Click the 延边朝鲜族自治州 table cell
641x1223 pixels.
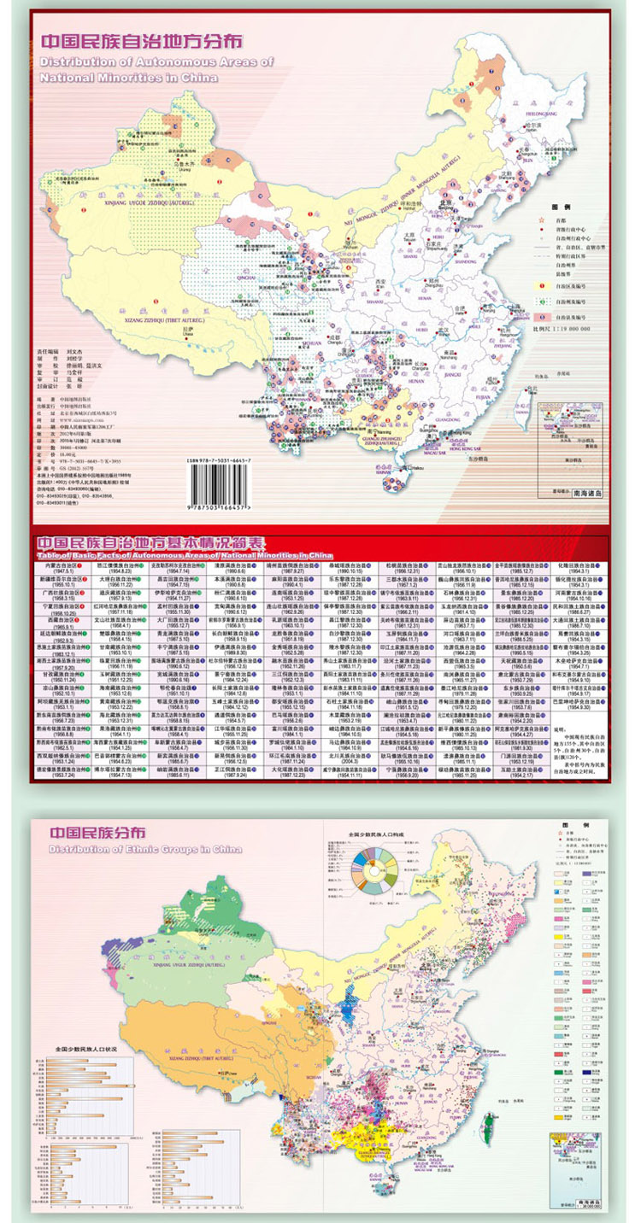tap(61, 636)
